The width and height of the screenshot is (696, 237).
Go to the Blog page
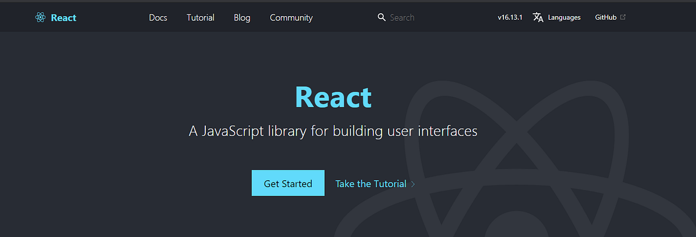pyautogui.click(x=242, y=17)
